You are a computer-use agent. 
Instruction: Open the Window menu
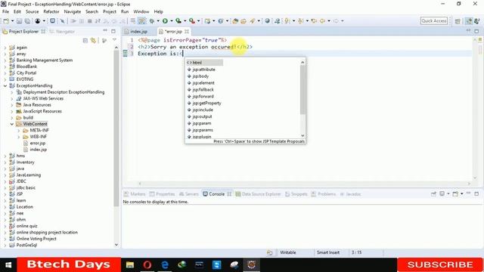pyautogui.click(x=141, y=11)
